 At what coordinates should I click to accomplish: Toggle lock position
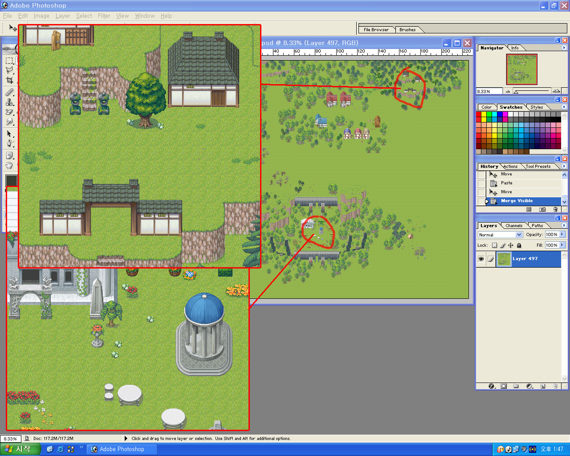tap(511, 245)
